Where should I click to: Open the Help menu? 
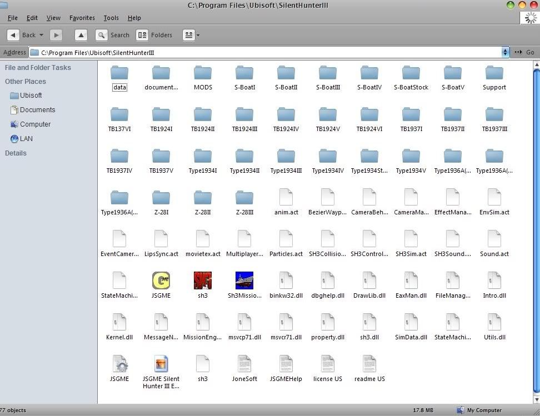click(x=134, y=18)
